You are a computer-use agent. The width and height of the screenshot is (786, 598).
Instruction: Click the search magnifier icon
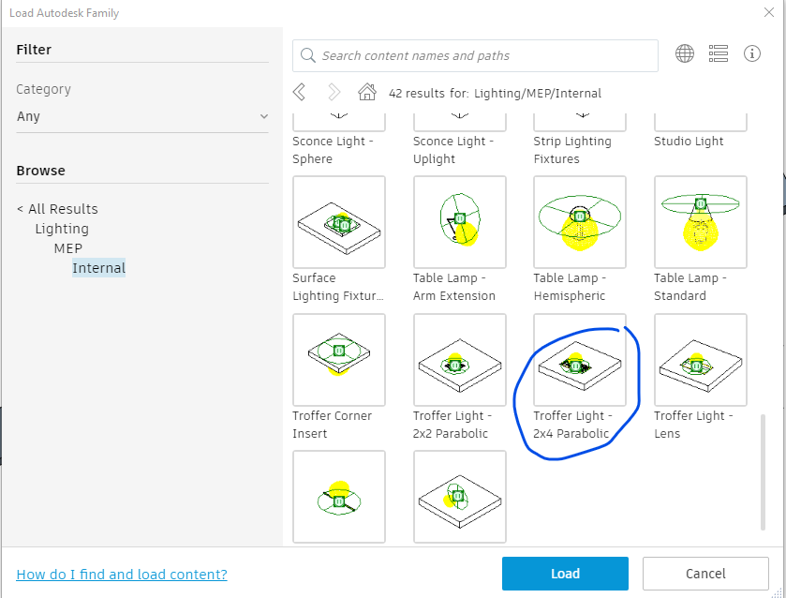click(308, 55)
